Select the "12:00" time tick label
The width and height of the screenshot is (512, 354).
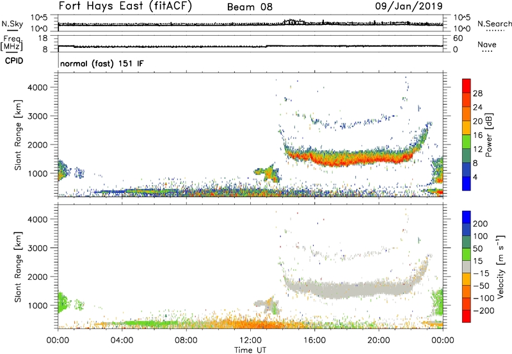coord(250,341)
